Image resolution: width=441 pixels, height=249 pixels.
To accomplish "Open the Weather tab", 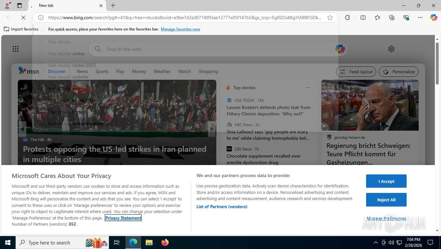I will [x=162, y=71].
